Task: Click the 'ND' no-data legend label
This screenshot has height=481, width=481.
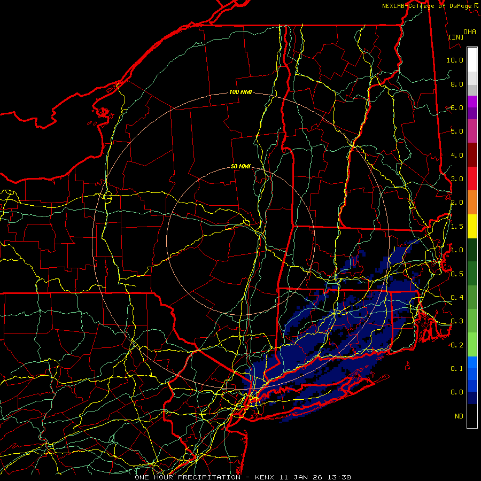Action: pyautogui.click(x=459, y=416)
